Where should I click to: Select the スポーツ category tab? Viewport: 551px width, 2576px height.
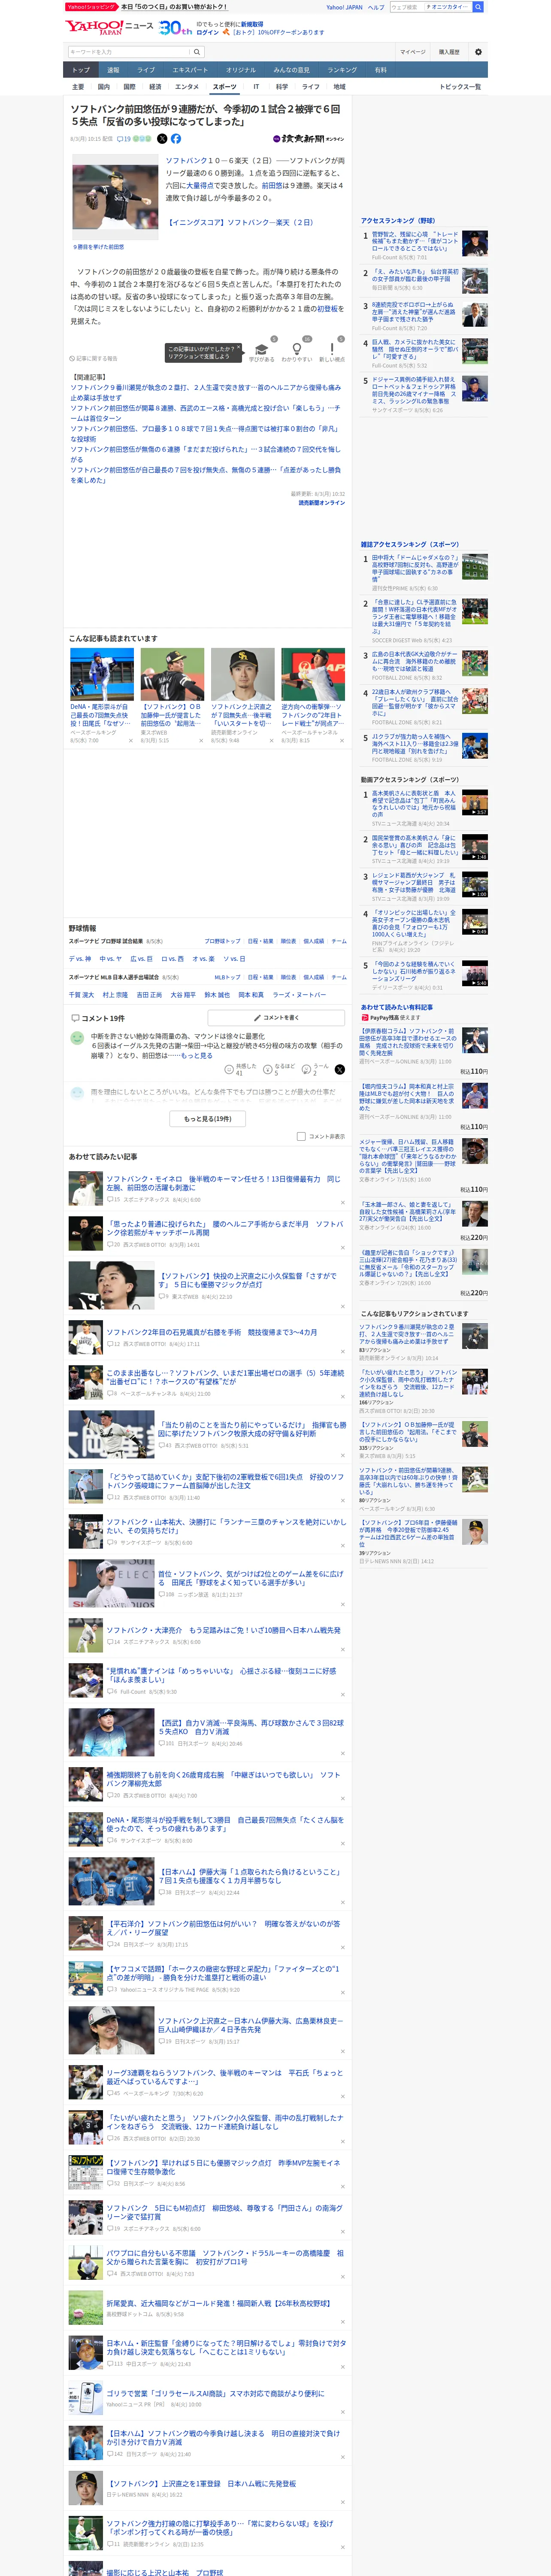tap(225, 87)
